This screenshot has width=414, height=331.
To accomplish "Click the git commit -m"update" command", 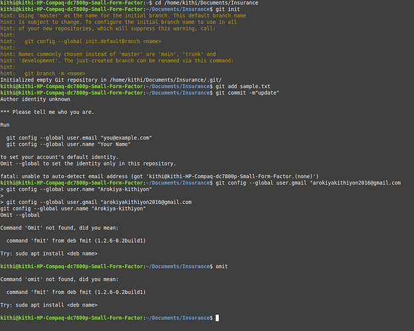I will coord(247,93).
